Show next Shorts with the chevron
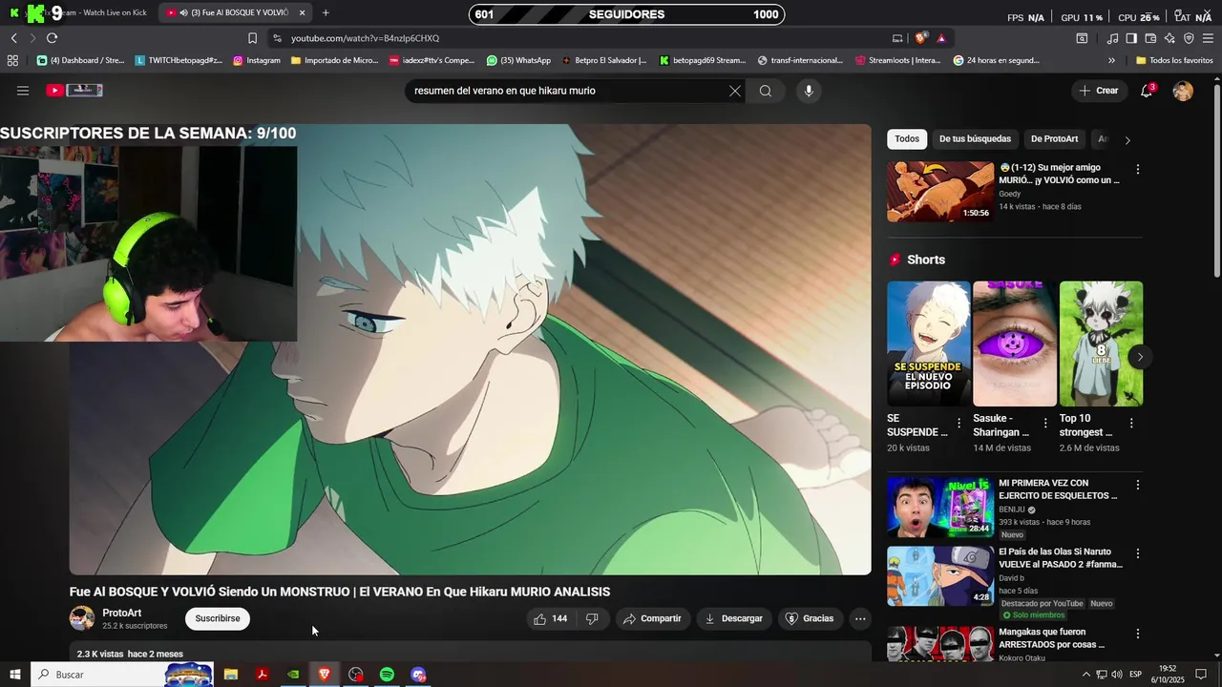Image resolution: width=1222 pixels, height=687 pixels. 1140,357
